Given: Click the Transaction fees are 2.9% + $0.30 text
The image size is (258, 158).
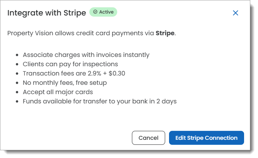Looking at the screenshot, I should click(x=74, y=74).
